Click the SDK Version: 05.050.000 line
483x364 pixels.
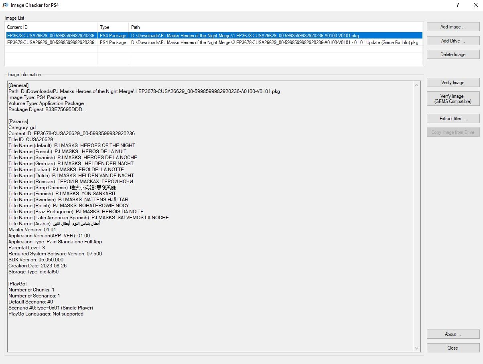36,260
